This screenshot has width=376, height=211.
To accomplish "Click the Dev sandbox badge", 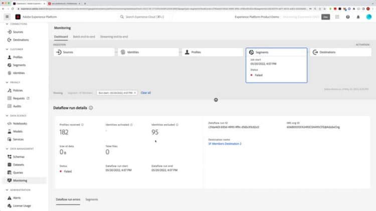I will pyautogui.click(x=325, y=17).
